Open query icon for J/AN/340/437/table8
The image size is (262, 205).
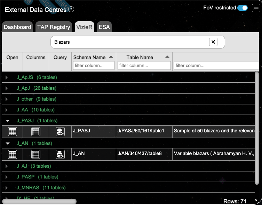point(60,154)
